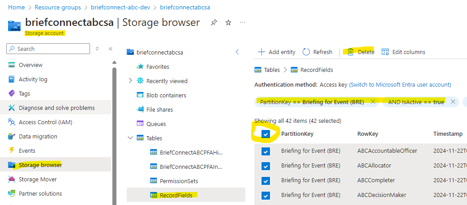Open Diagnose and solve problems
Image resolution: width=467 pixels, height=205 pixels.
[x=56, y=108]
